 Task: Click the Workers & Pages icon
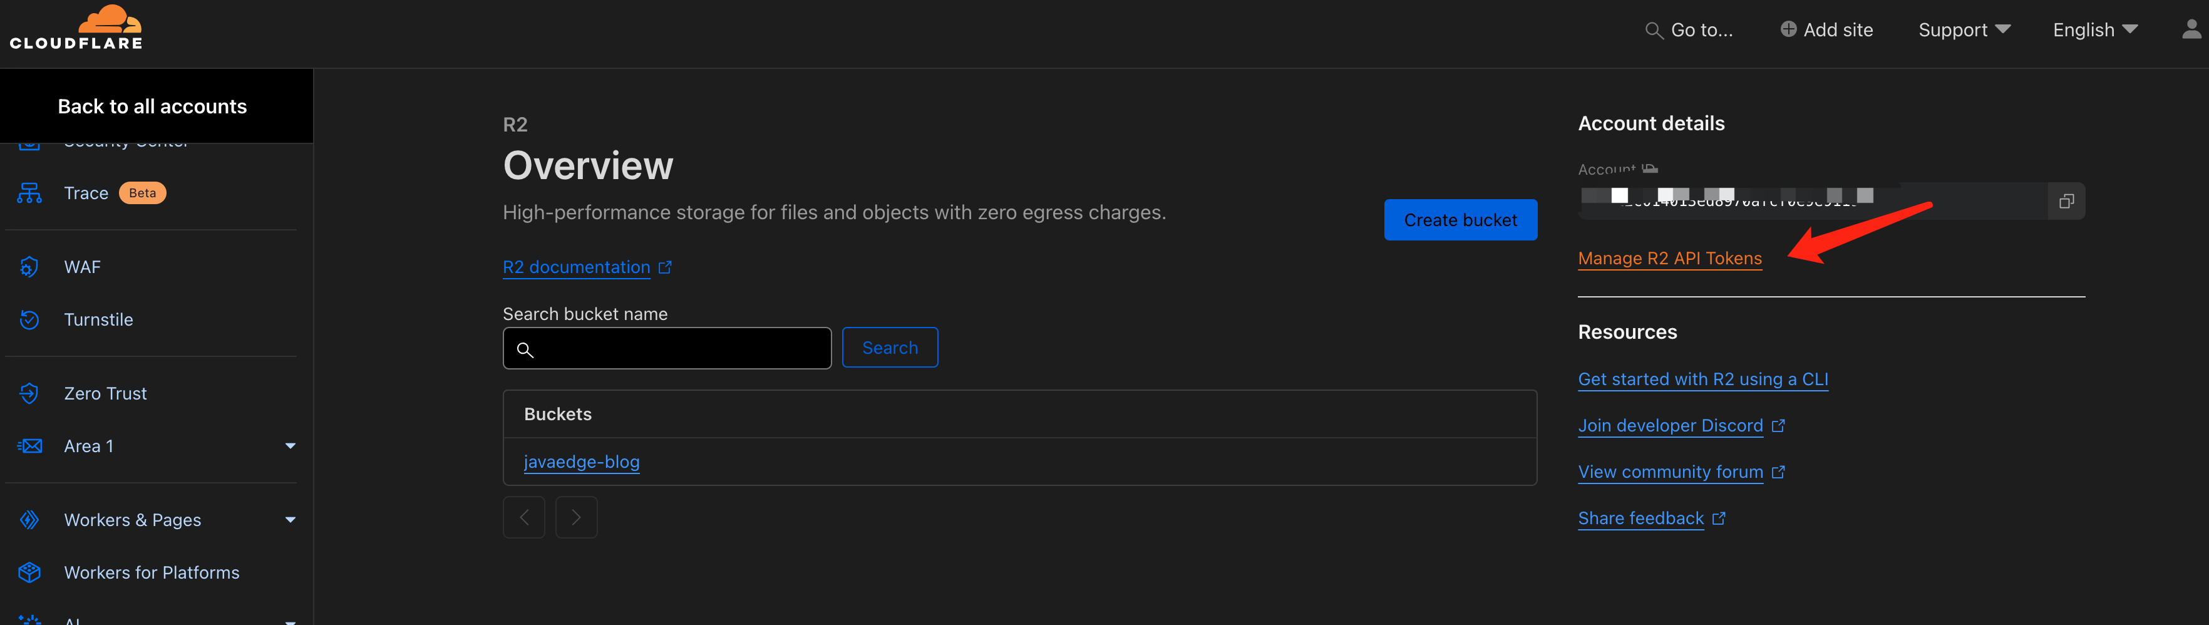[29, 520]
